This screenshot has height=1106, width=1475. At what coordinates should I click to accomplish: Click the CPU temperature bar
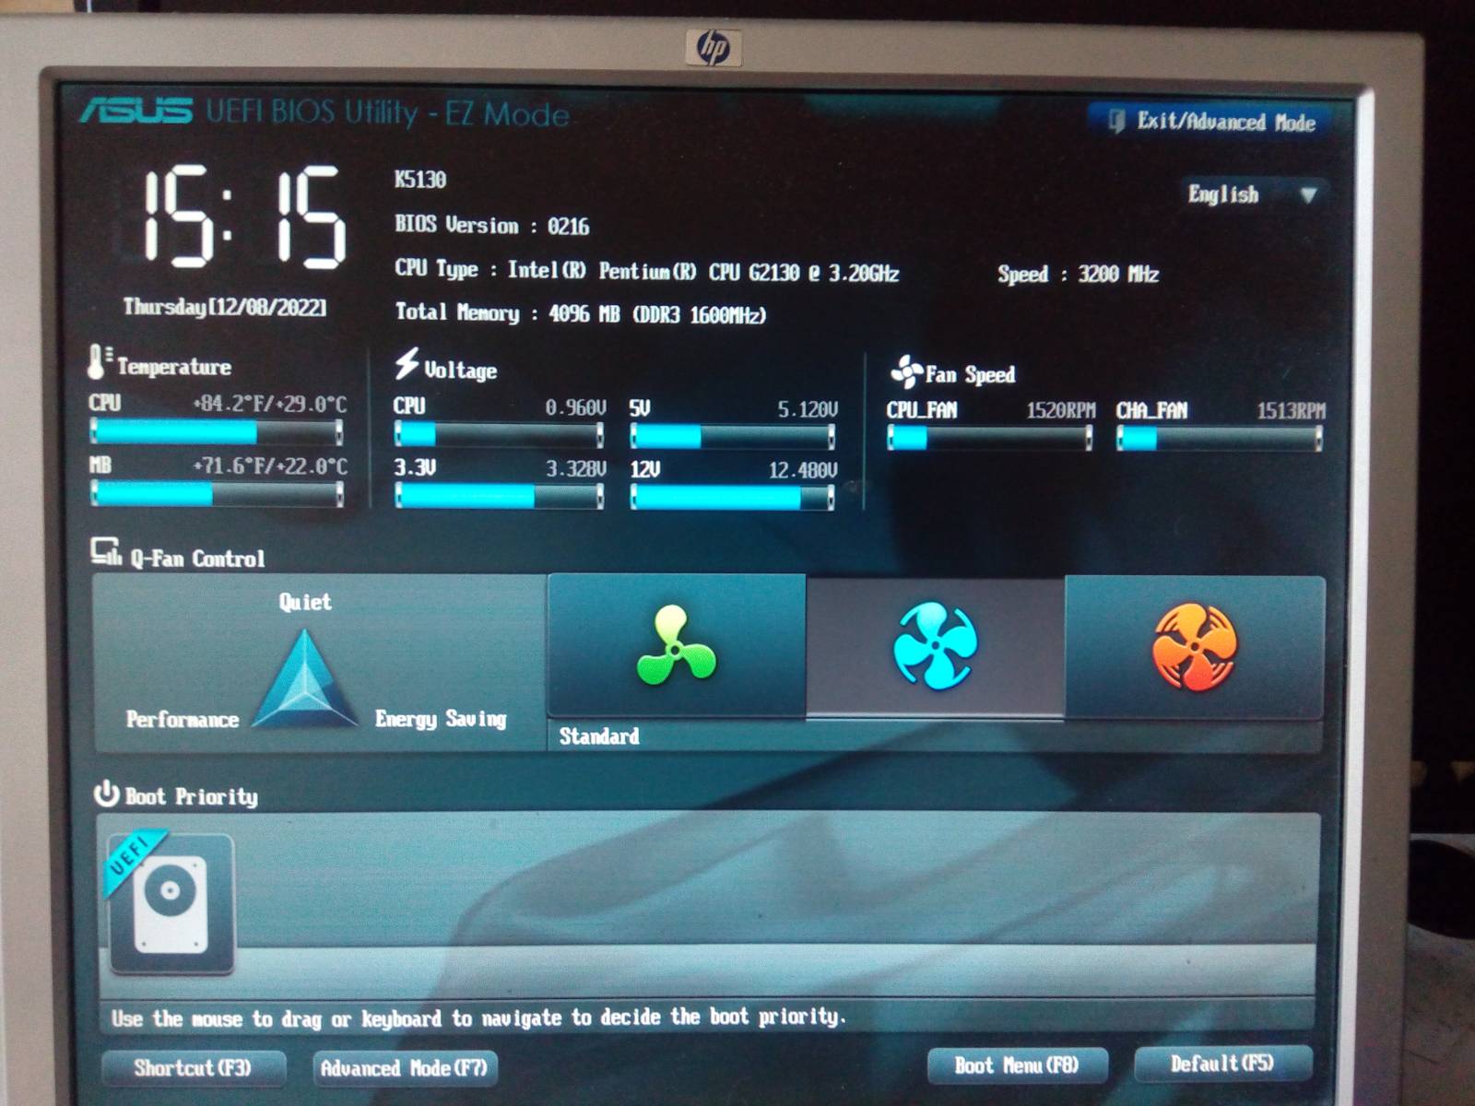pos(217,431)
